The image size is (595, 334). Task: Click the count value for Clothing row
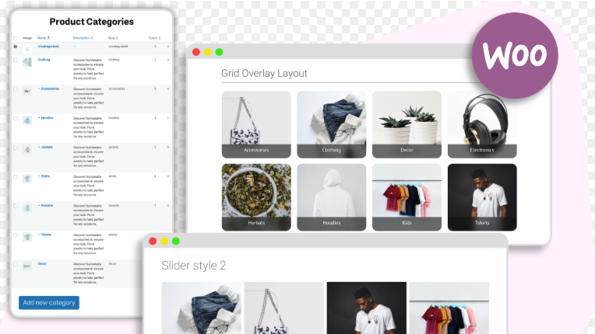(x=155, y=60)
